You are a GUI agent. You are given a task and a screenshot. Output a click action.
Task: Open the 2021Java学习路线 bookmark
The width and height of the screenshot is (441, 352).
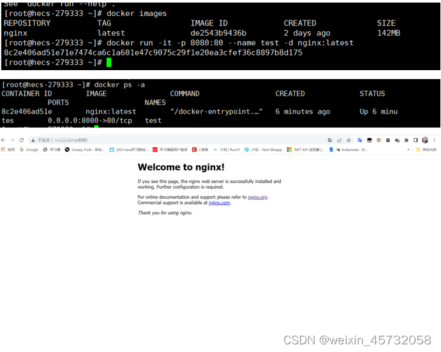tap(128, 150)
